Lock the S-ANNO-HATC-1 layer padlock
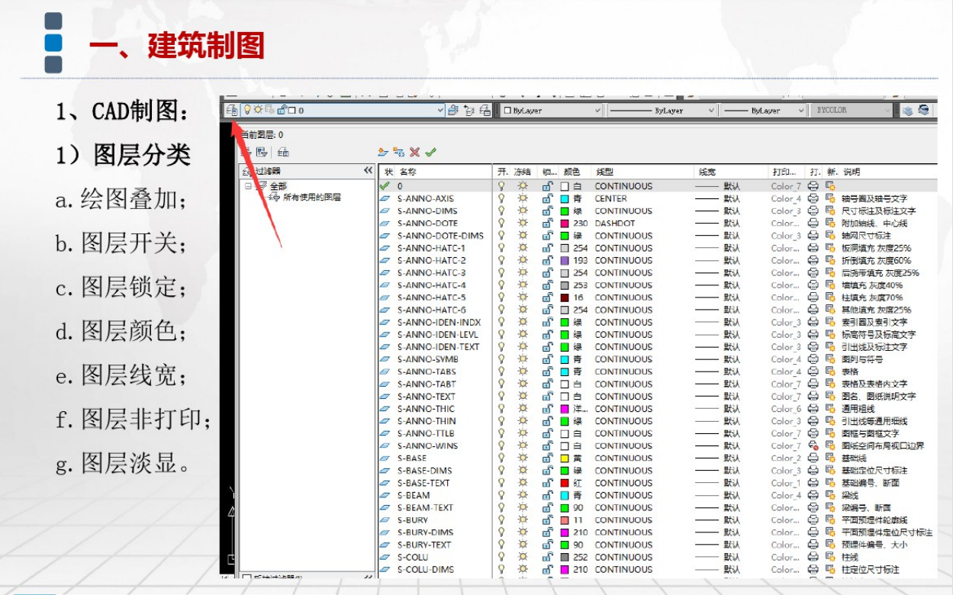Viewport: 953px width, 595px height. [547, 248]
